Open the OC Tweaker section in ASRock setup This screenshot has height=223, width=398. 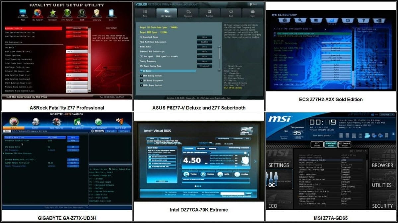pyautogui.click(x=37, y=13)
